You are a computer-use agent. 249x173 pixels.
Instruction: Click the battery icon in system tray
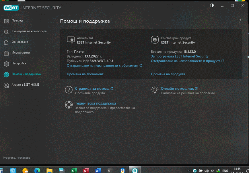(x=201, y=171)
